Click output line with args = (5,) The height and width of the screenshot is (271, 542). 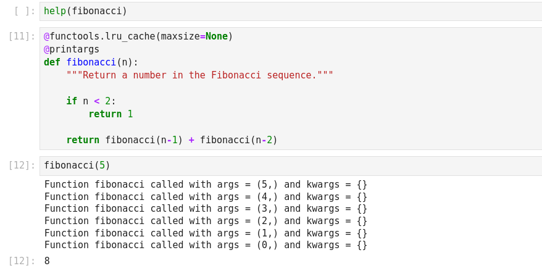click(x=206, y=185)
